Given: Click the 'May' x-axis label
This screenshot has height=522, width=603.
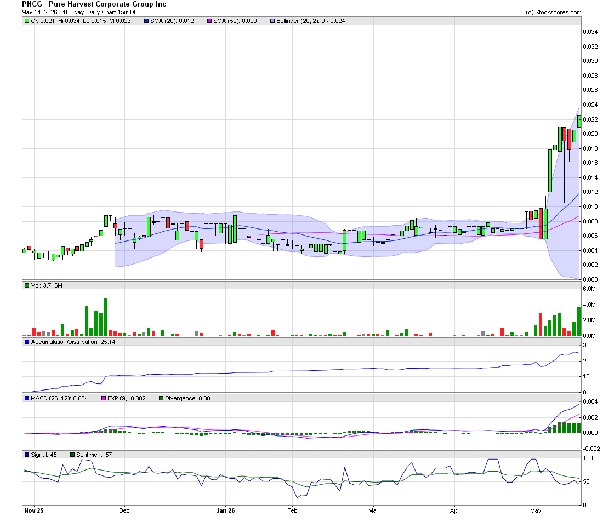Looking at the screenshot, I should pos(536,510).
